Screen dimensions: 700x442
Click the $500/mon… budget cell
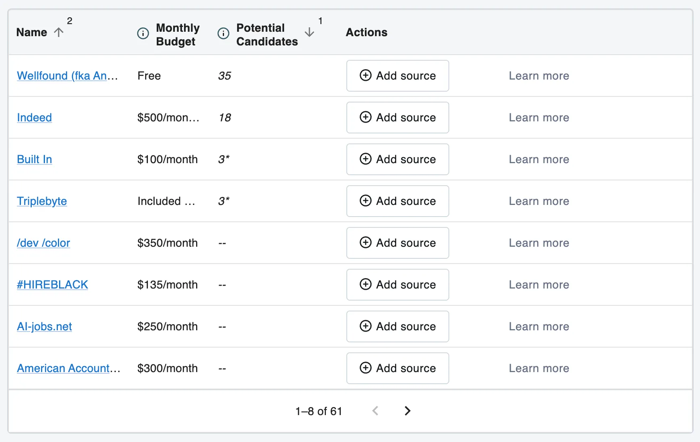[x=168, y=117]
